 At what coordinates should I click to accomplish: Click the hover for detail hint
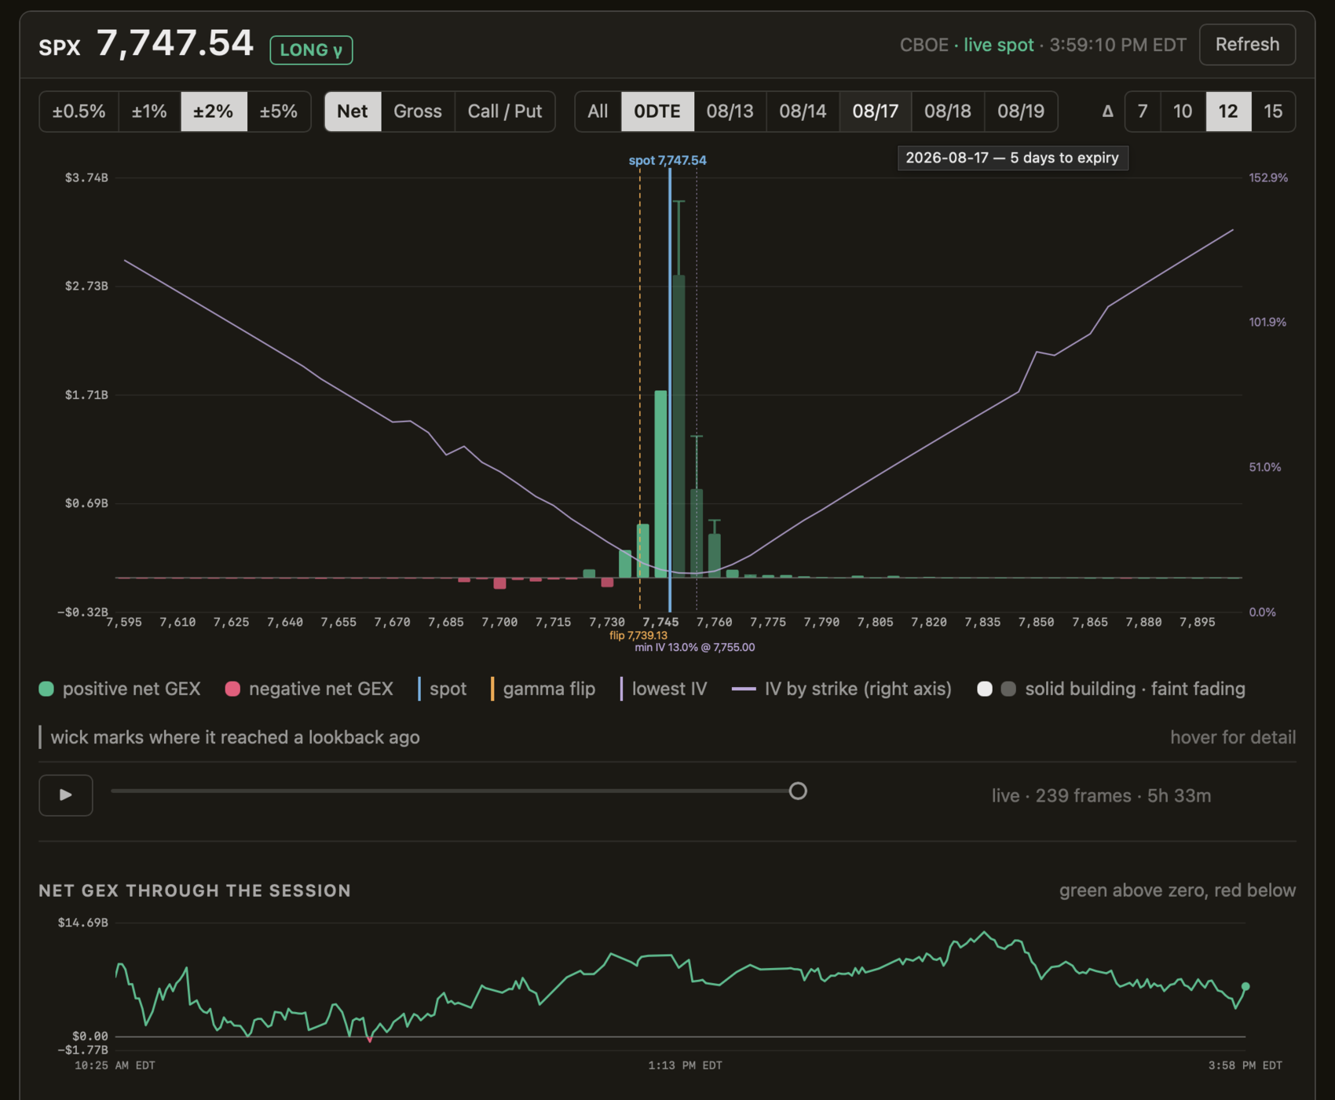[x=1233, y=737]
